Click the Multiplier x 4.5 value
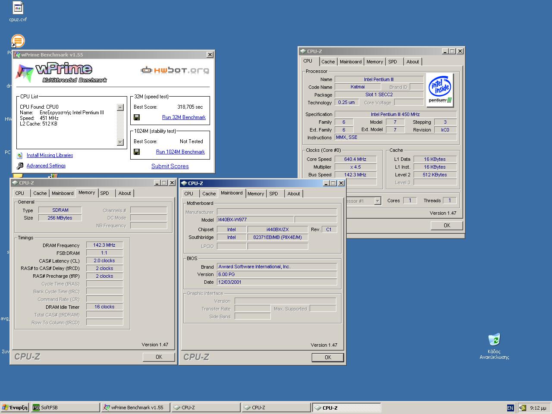 coord(355,167)
